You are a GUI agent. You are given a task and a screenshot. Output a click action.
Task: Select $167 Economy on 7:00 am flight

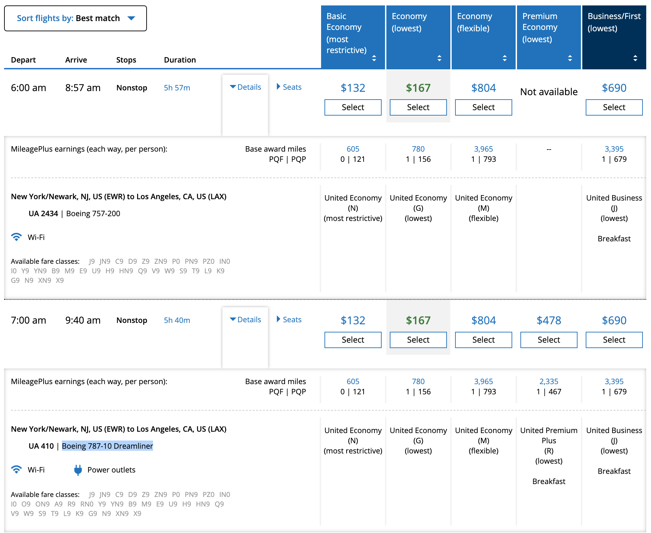[x=418, y=340]
